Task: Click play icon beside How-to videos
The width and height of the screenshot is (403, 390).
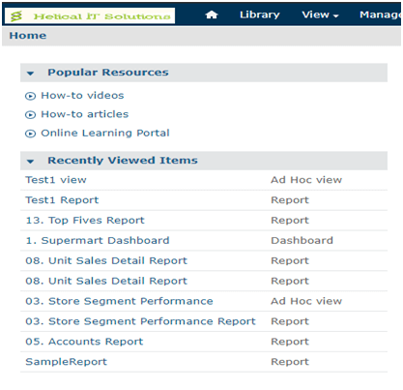Action: (x=30, y=96)
